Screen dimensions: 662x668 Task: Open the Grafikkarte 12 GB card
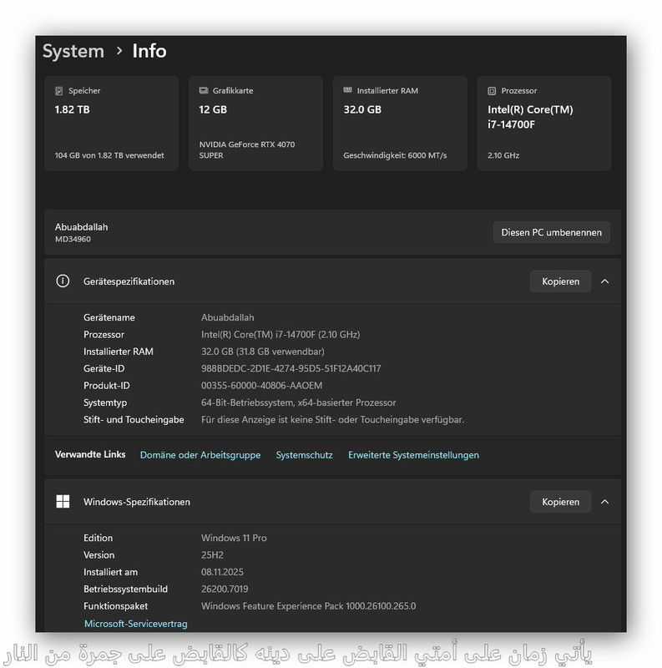click(255, 123)
